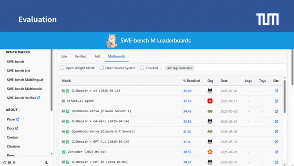The image size is (294, 166).
Task: Click org logo in GUIRepair + o4-mini row
Action: click(x=210, y=121)
